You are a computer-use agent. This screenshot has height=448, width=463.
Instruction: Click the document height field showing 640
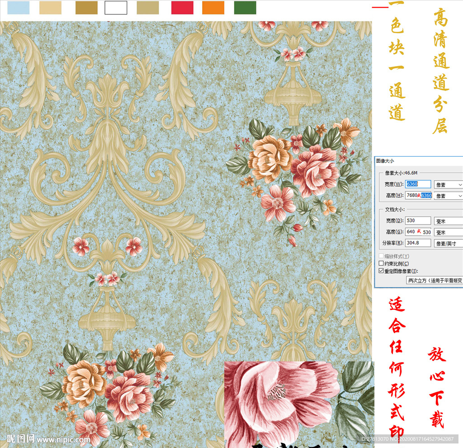pyautogui.click(x=418, y=231)
